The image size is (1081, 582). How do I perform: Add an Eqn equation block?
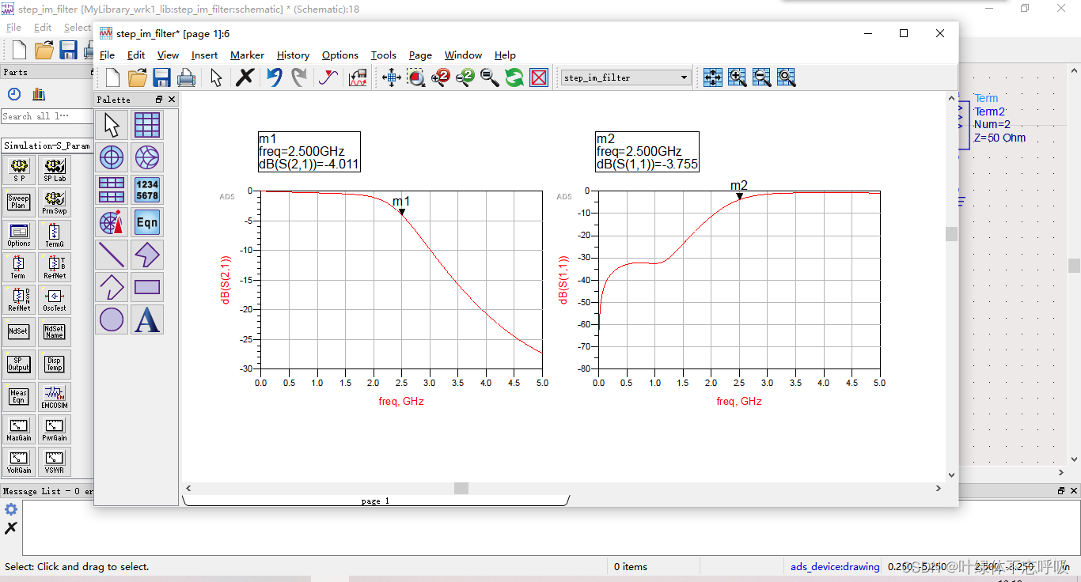point(147,222)
